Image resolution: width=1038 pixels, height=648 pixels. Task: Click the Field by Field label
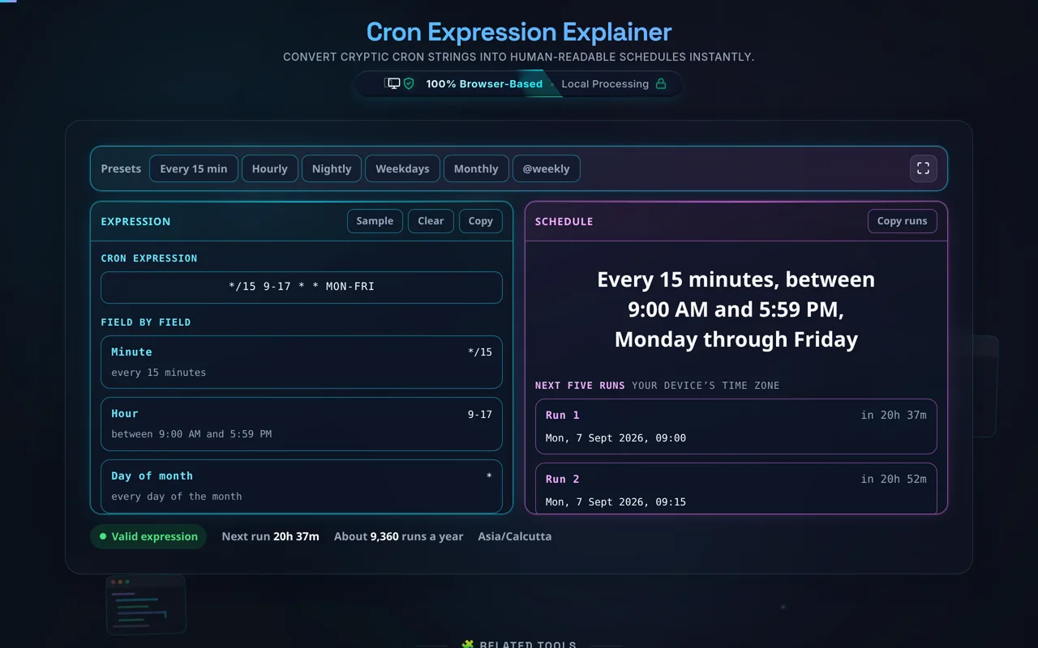[x=146, y=322]
